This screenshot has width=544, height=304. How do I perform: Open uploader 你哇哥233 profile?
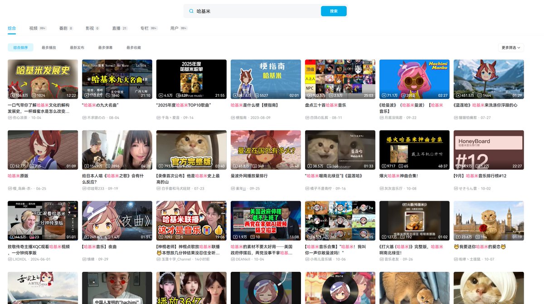pyautogui.click(x=96, y=188)
